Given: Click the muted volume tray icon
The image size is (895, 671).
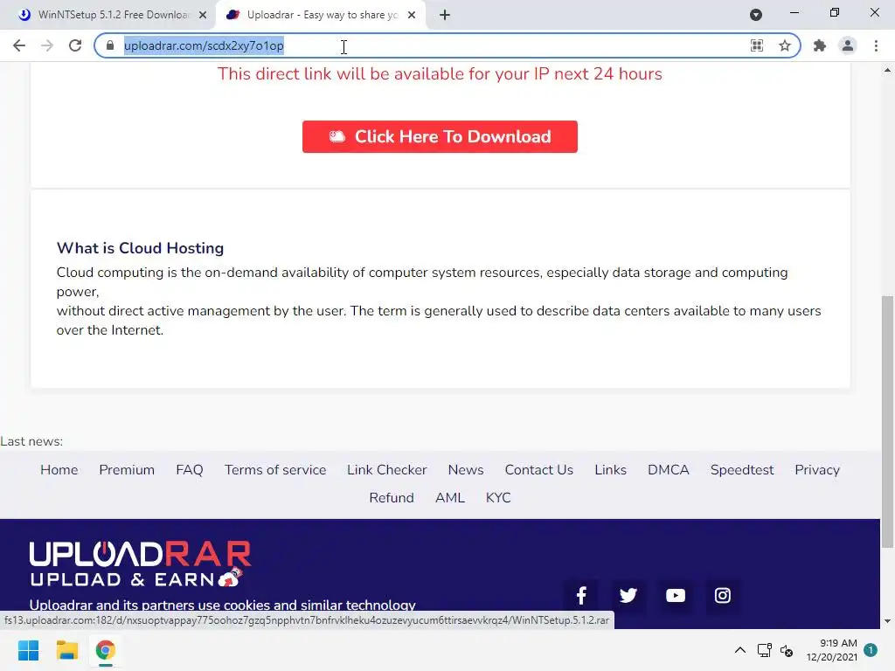Looking at the screenshot, I should click(787, 650).
